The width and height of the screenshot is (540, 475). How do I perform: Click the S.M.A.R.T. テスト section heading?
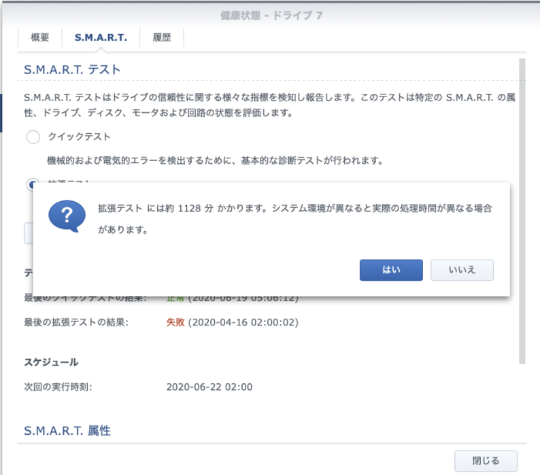(72, 69)
